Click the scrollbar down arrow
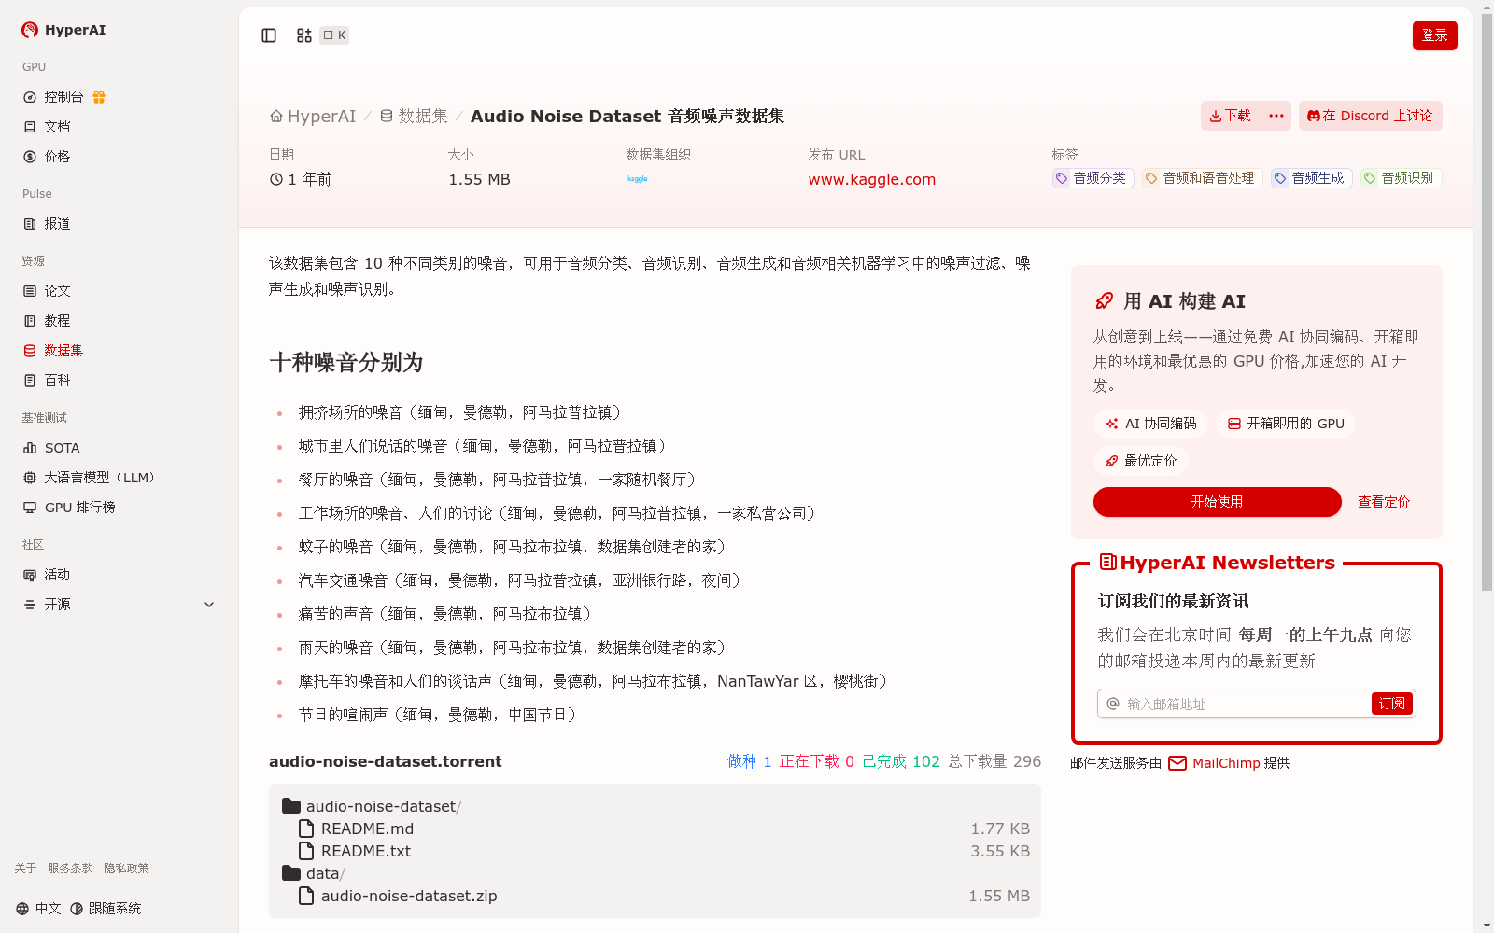This screenshot has height=933, width=1494. tap(1487, 926)
